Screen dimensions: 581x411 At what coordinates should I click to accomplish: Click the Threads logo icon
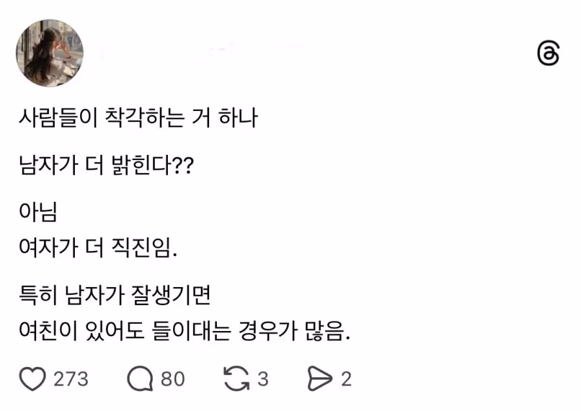pos(548,54)
